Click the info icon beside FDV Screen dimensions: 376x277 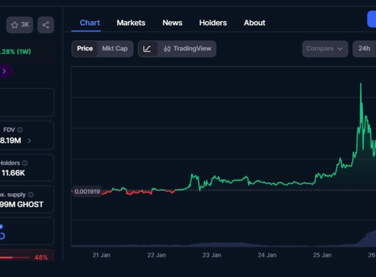tap(20, 130)
